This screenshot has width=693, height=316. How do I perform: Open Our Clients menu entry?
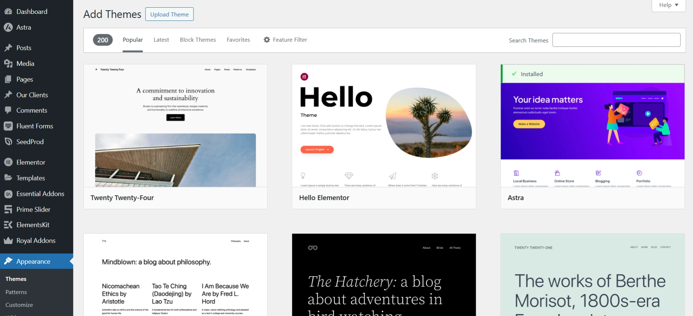(x=32, y=95)
